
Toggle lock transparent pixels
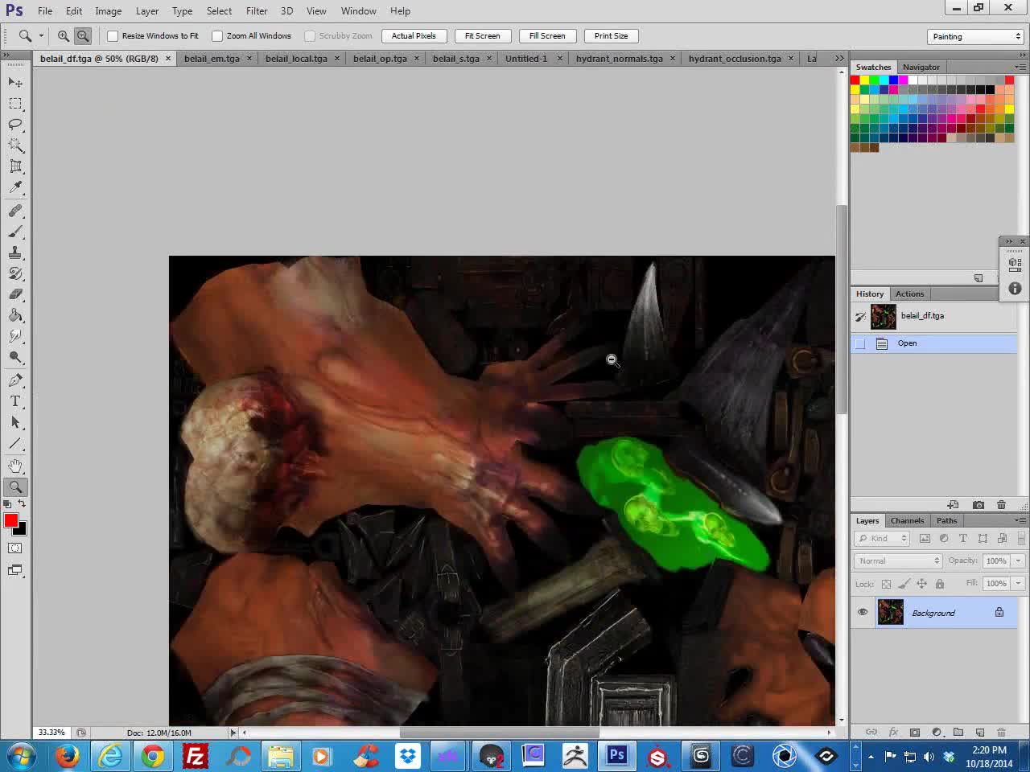click(x=886, y=584)
